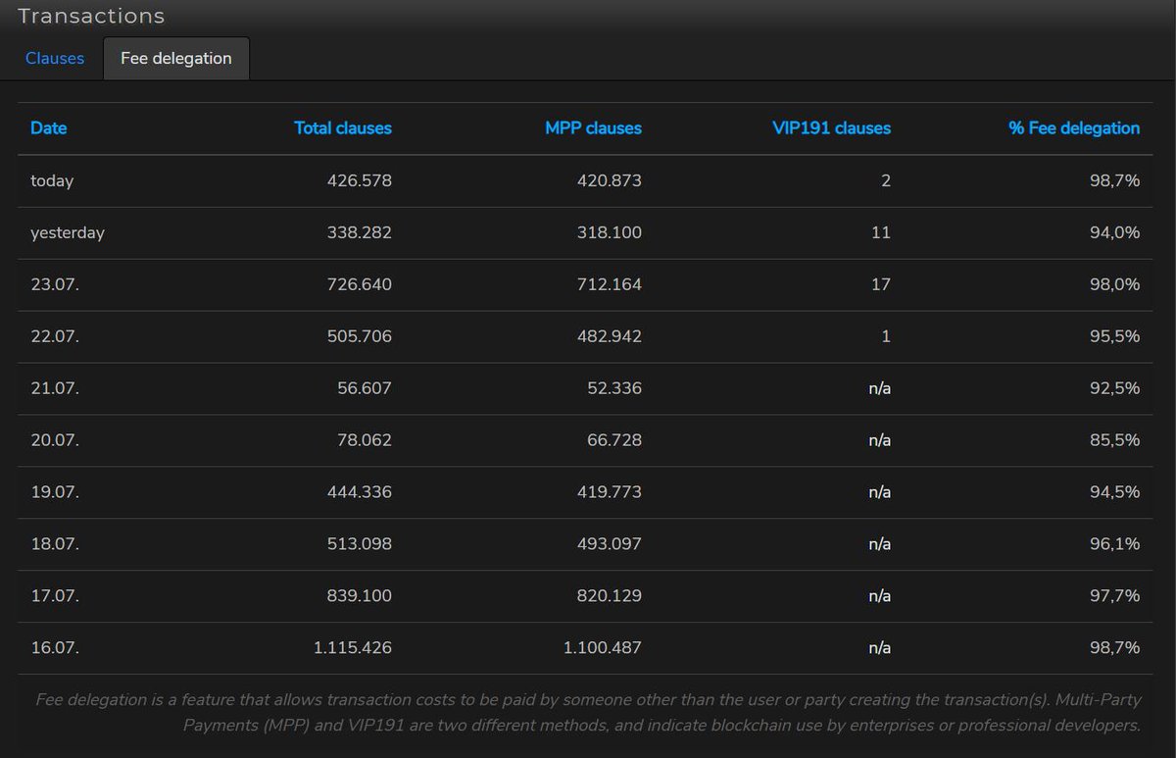Click MPP clauses value 493.097

610,544
